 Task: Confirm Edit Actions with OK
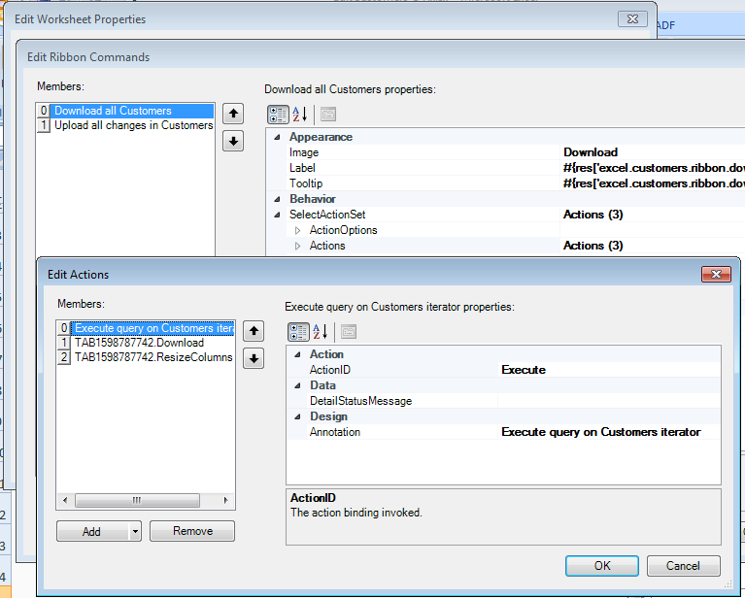(x=602, y=566)
